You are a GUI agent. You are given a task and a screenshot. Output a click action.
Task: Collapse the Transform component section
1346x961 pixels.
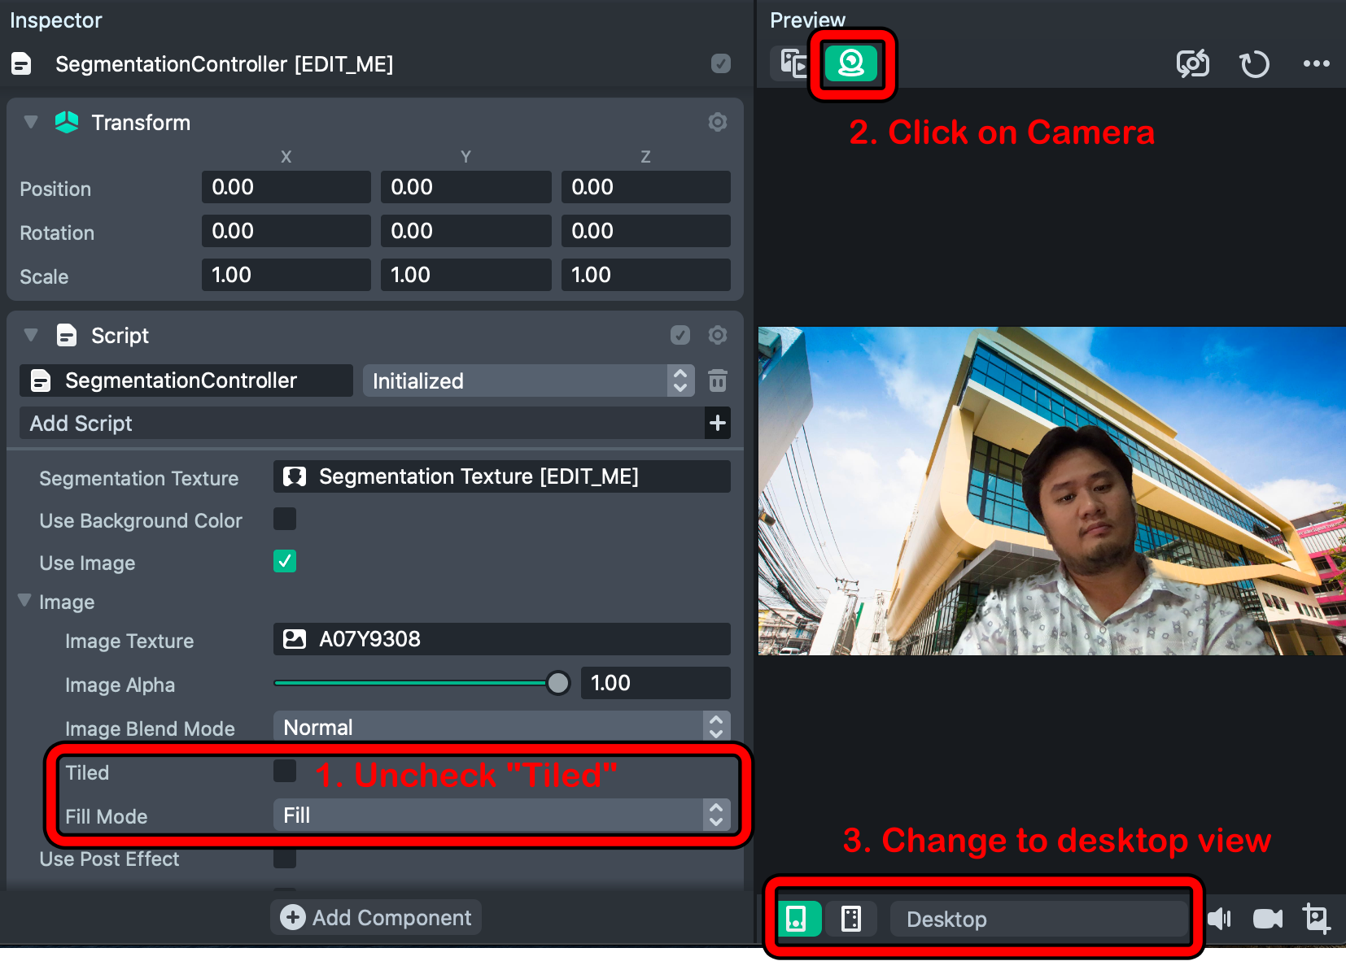click(31, 122)
